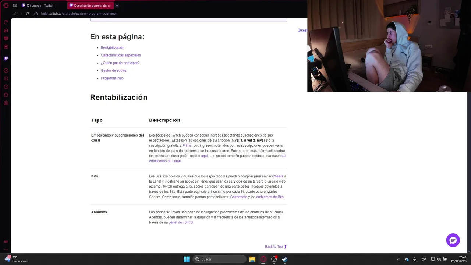Open the sidebar three-dots setup menu

tap(6, 250)
